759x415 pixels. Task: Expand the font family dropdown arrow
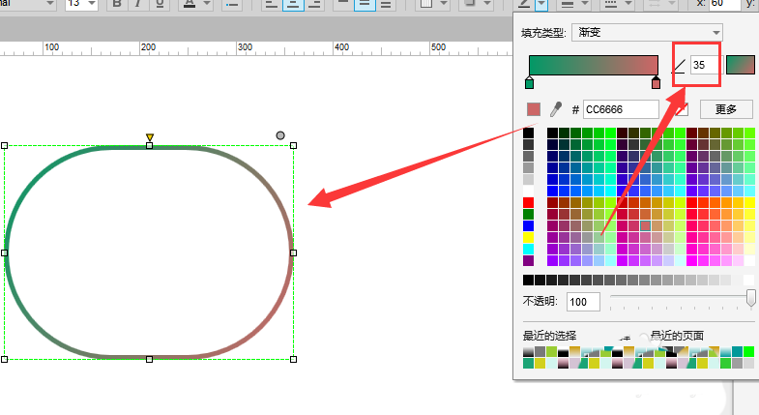tap(49, 4)
